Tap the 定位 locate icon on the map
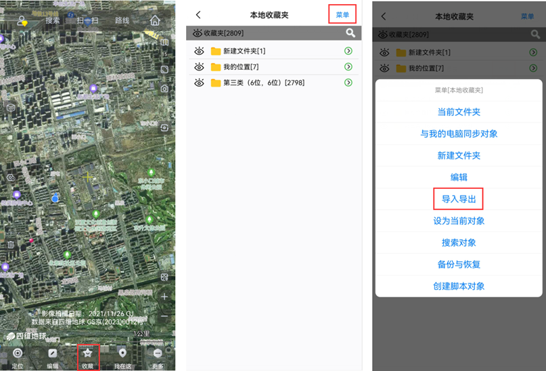This screenshot has width=546, height=371. pyautogui.click(x=18, y=354)
